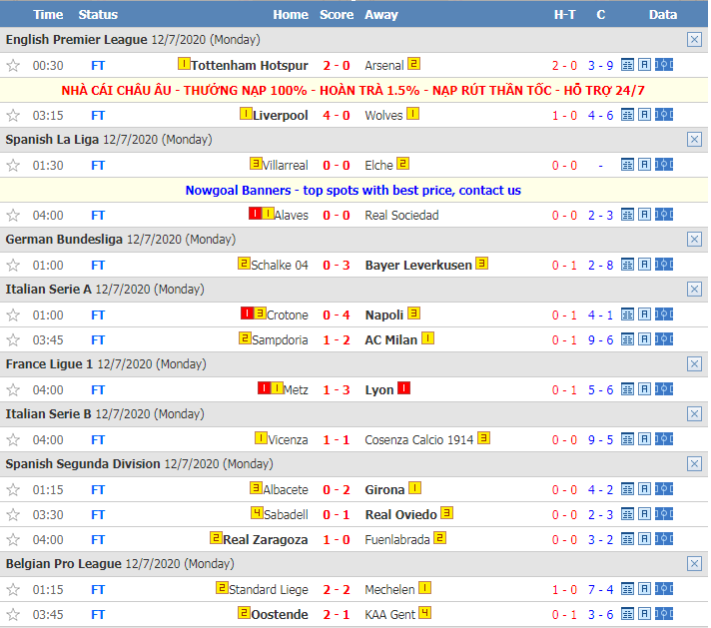Screen dimensions: 711x628
Task: Collapse the Belgian Pro League section
Action: (x=694, y=564)
